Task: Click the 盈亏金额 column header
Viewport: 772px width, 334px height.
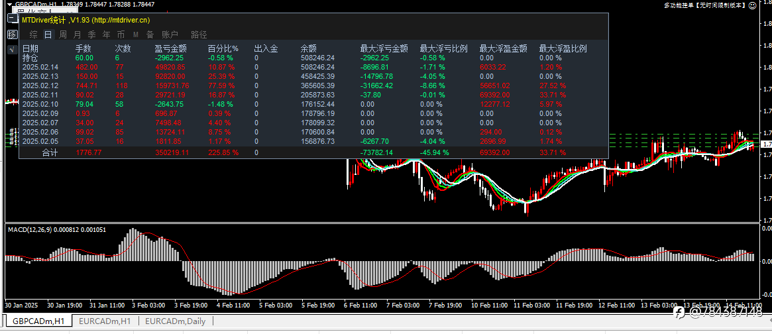Action: (170, 49)
